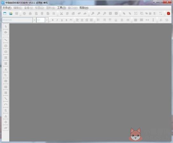The width and height of the screenshot is (173, 143).
Task: Open the 文件(F) menu
Action: 7,8
